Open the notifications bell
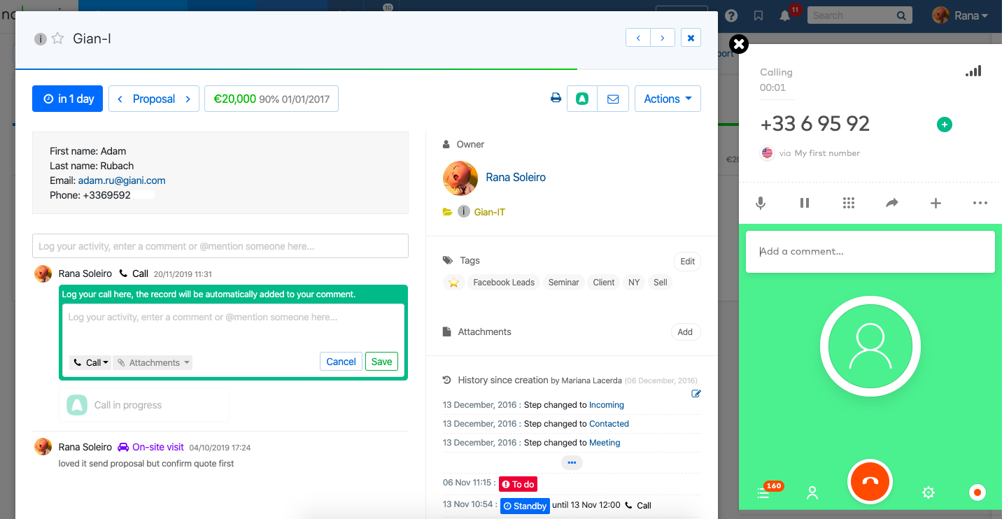Image resolution: width=1002 pixels, height=519 pixels. [784, 15]
